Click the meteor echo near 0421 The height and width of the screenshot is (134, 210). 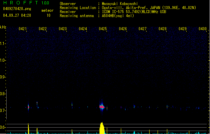[28, 107]
